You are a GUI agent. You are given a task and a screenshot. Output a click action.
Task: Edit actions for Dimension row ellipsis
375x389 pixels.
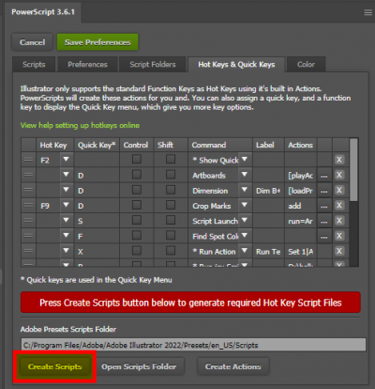[324, 191]
